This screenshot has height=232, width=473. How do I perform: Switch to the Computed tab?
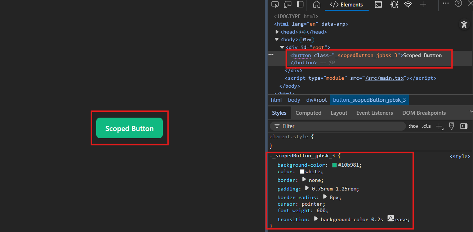pos(308,113)
